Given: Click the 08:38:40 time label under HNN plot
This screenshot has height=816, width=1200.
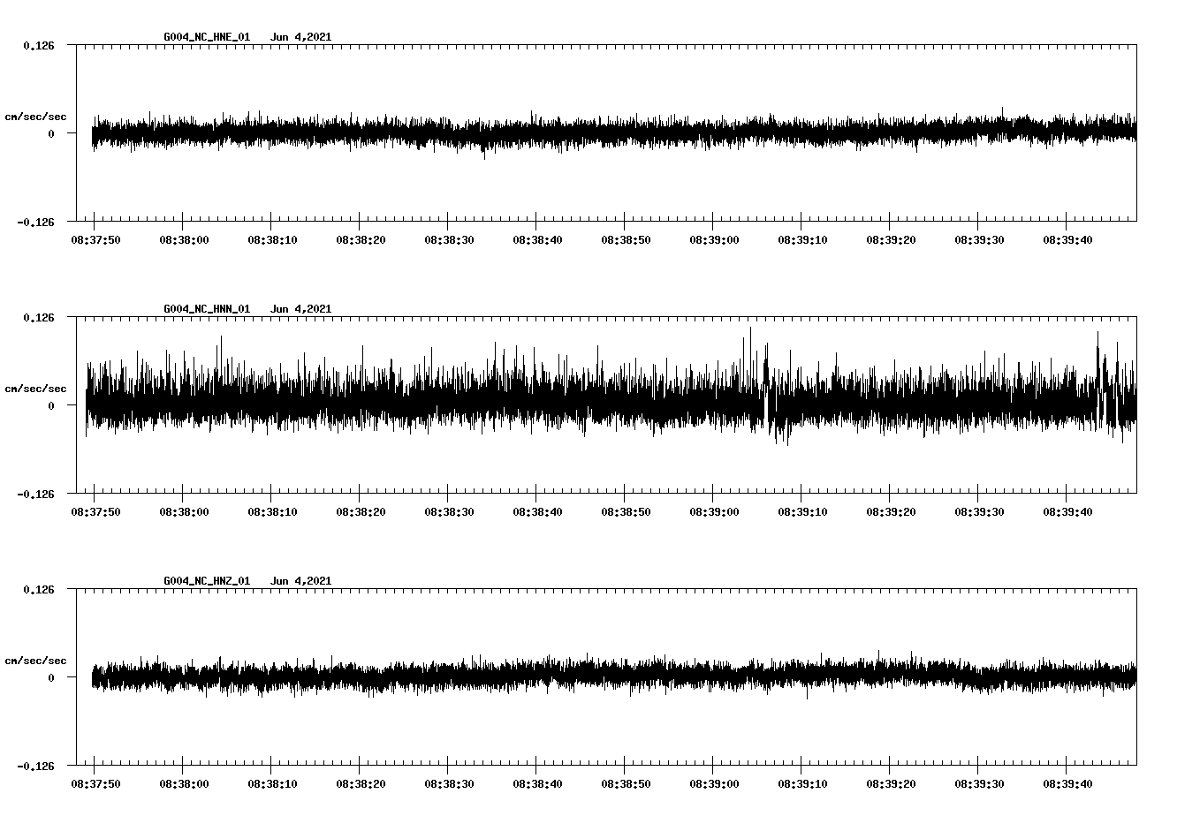Looking at the screenshot, I should pyautogui.click(x=537, y=512).
